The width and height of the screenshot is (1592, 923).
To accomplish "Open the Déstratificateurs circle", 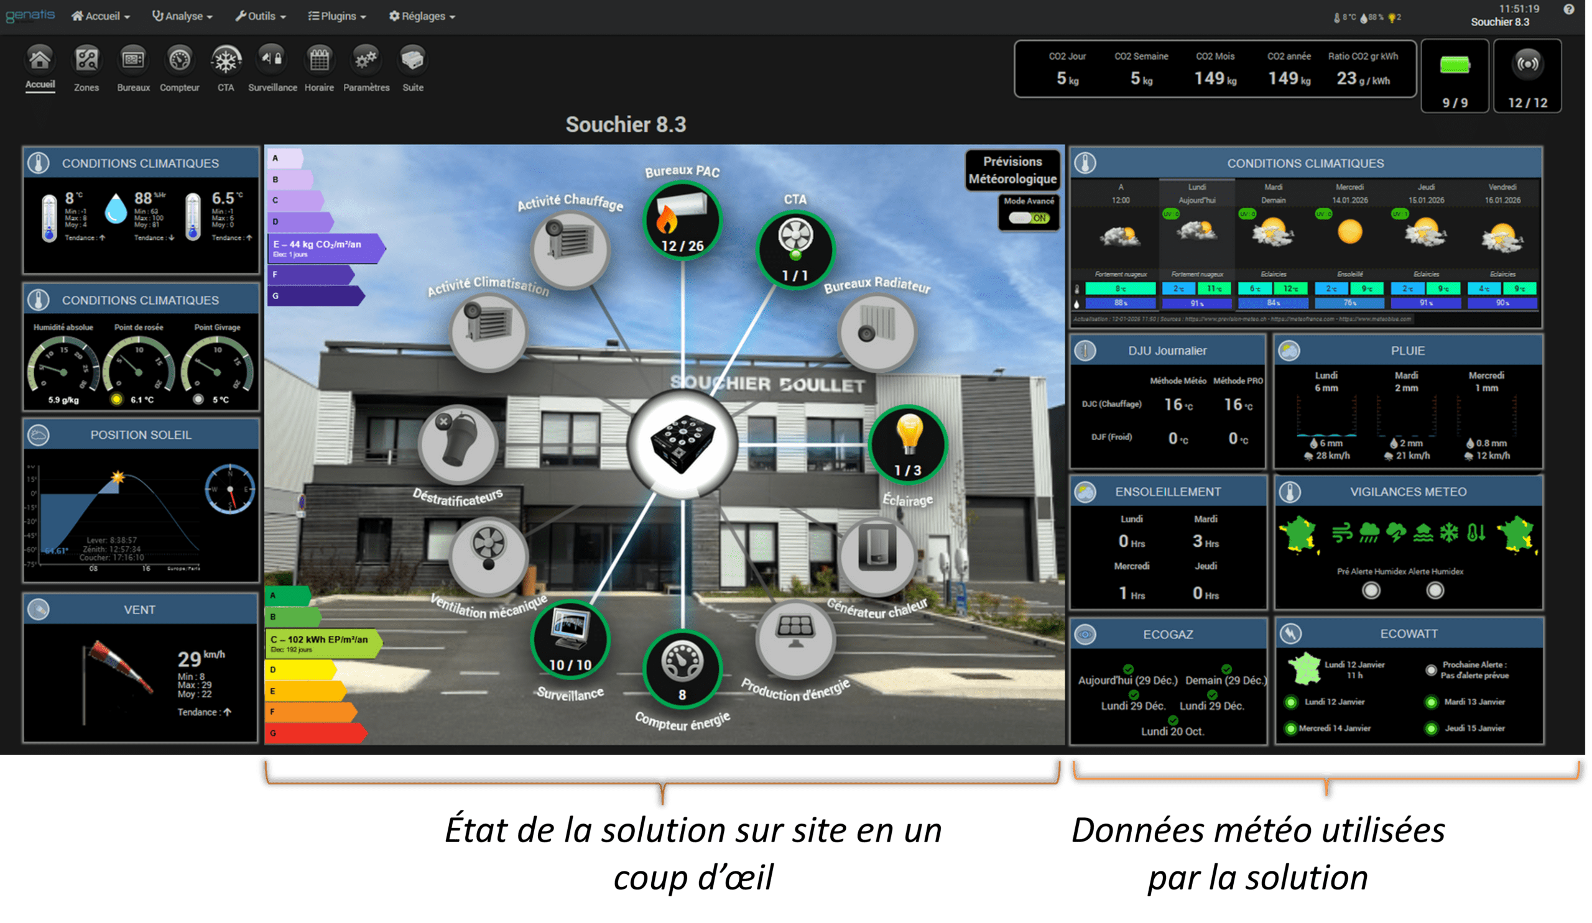I will click(457, 445).
